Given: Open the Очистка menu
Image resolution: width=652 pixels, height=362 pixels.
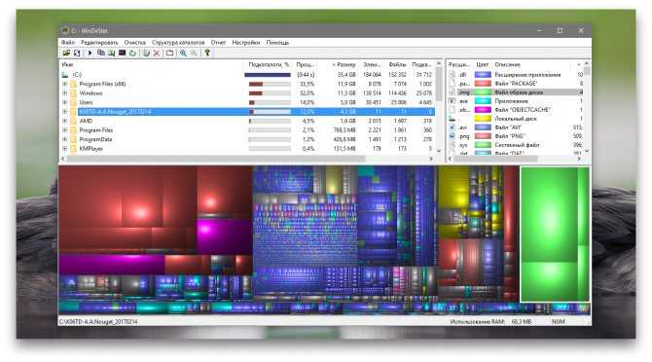Looking at the screenshot, I should click(134, 43).
